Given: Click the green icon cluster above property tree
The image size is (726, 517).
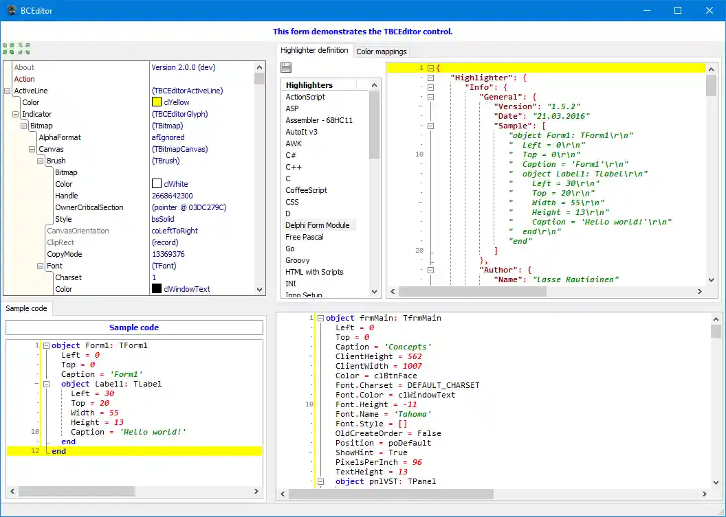Looking at the screenshot, I should [x=16, y=49].
